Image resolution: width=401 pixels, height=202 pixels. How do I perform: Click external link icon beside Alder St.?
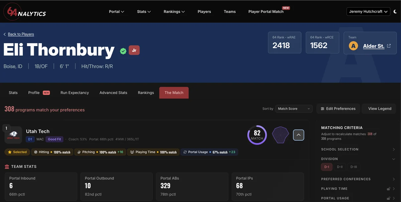pos(389,46)
